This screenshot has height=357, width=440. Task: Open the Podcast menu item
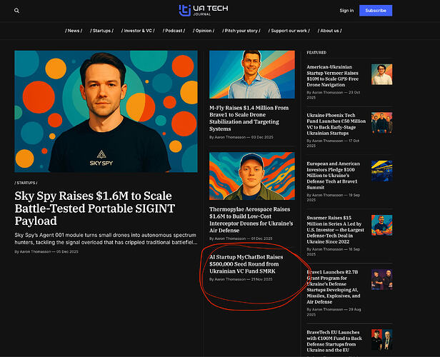tap(174, 31)
